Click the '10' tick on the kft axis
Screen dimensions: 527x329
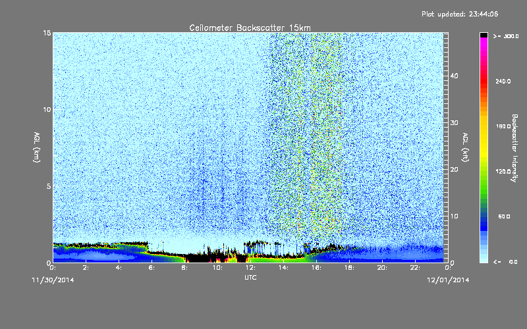tap(454, 216)
